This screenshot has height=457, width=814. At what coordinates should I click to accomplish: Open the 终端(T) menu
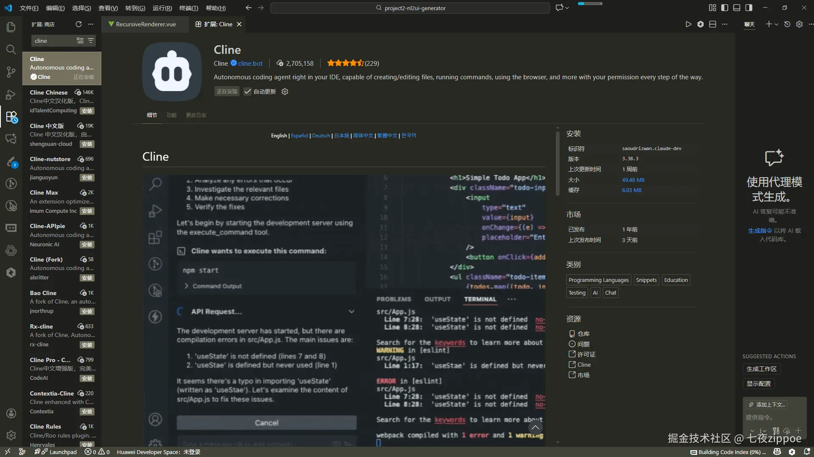pyautogui.click(x=189, y=8)
